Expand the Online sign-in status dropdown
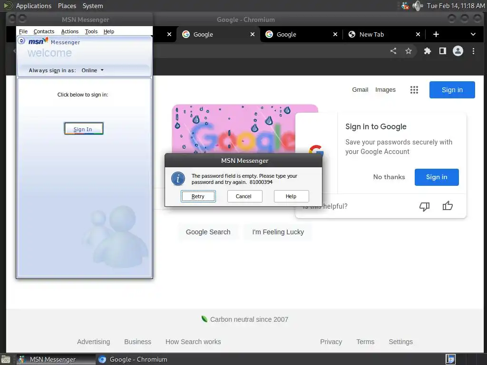Viewport: 487px width, 365px height. coord(93,70)
